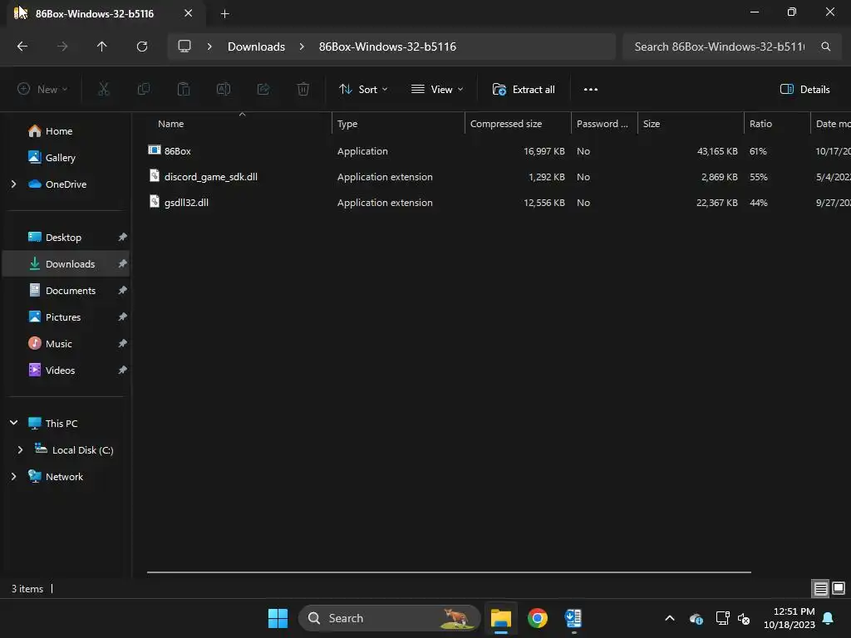Screen dimensions: 851x638
Task: Launch Google Chrome from taskbar
Action: pyautogui.click(x=538, y=618)
